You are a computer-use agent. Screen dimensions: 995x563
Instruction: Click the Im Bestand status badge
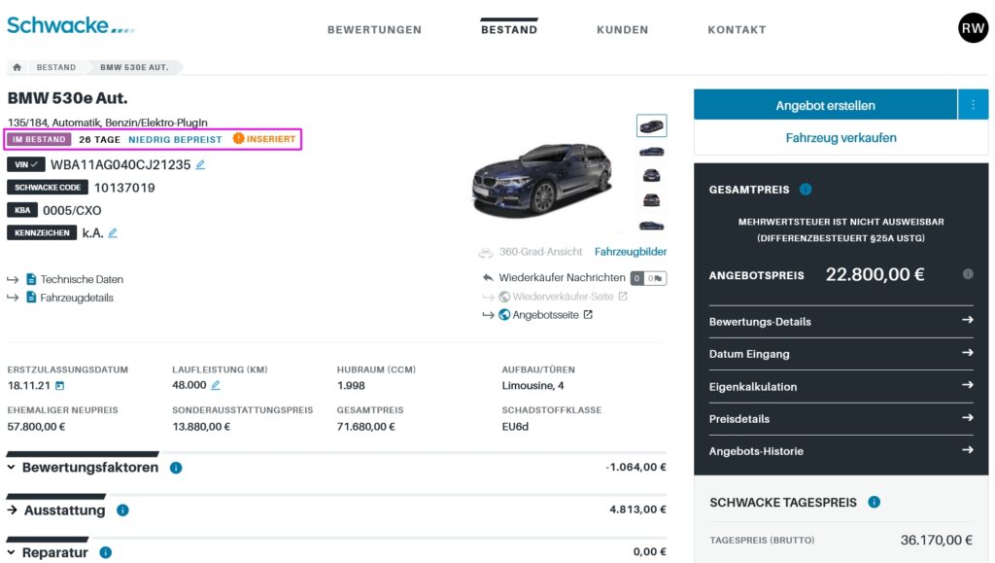(x=39, y=139)
